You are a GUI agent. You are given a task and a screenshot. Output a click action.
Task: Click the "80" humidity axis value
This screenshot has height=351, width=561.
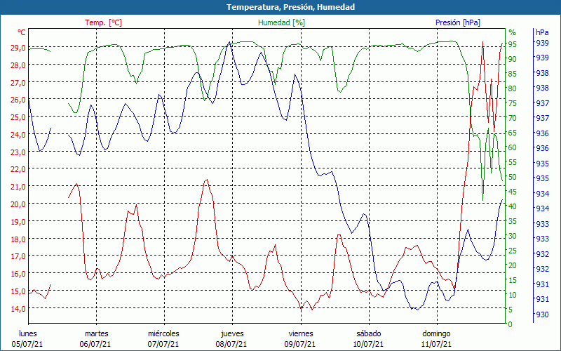pyautogui.click(x=513, y=88)
